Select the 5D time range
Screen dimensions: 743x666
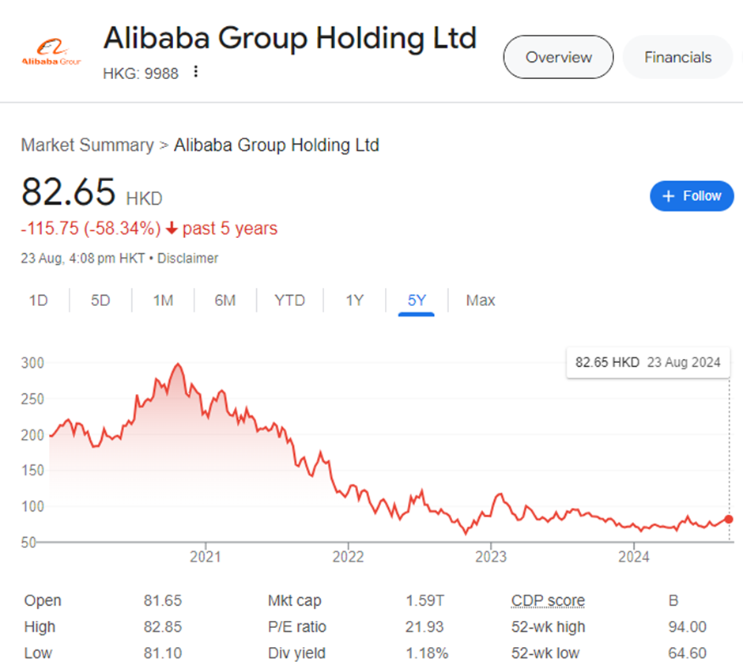tap(100, 301)
